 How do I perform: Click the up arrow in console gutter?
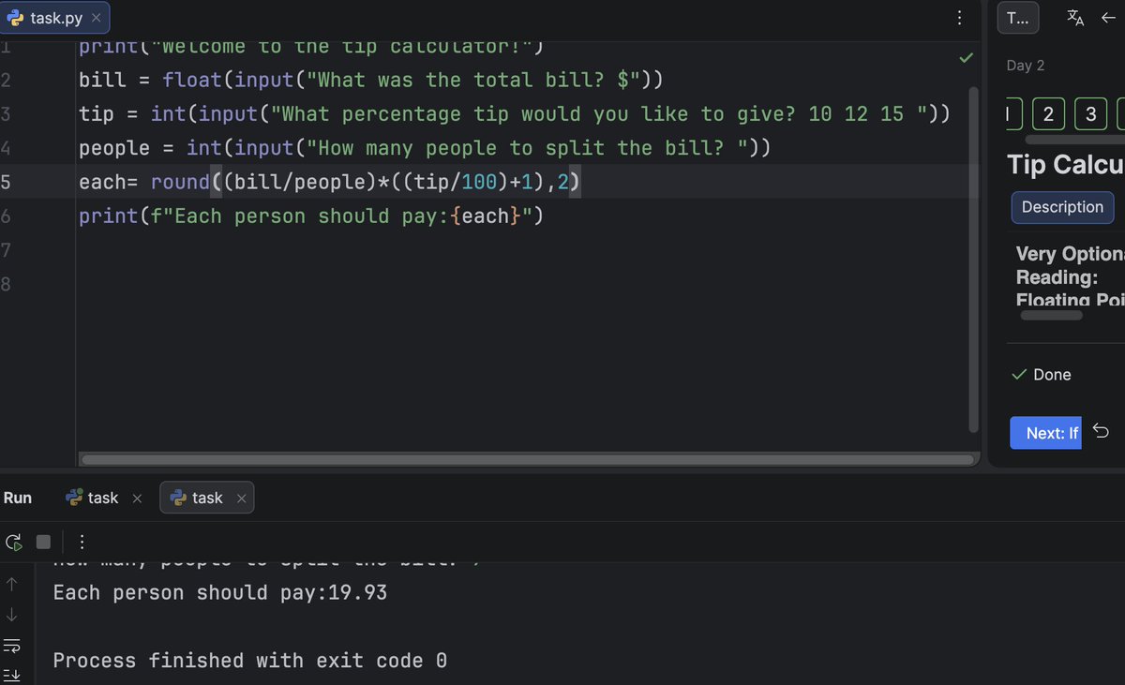click(x=12, y=584)
